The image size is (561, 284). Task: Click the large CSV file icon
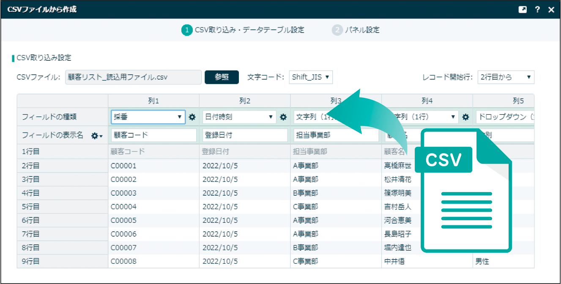[x=463, y=190]
